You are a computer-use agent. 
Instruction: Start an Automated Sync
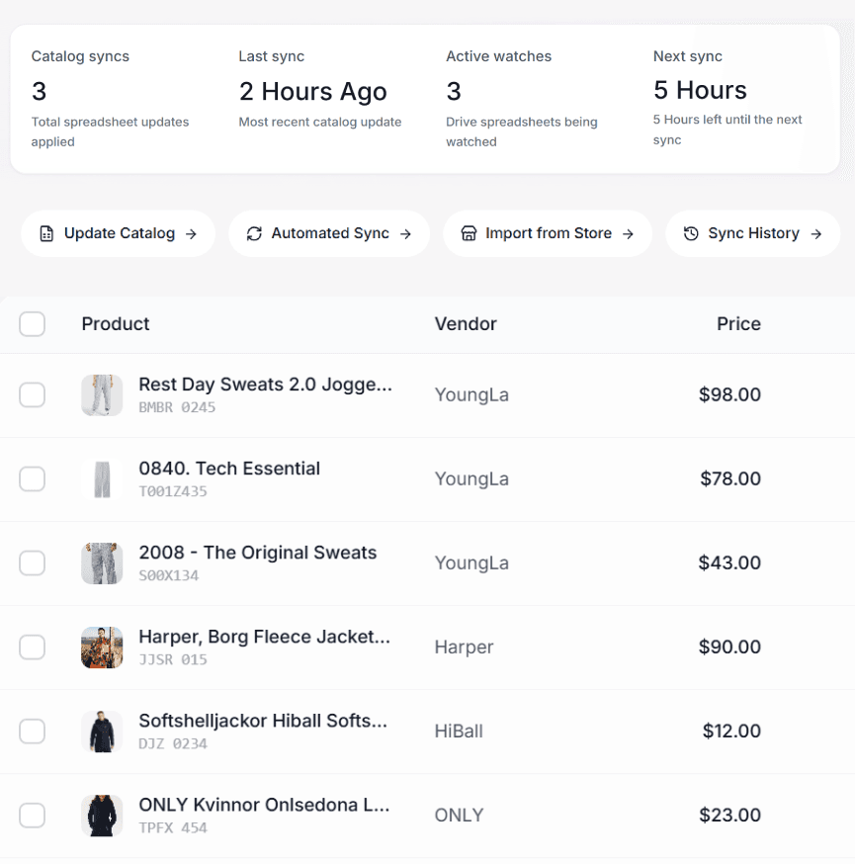(x=328, y=233)
